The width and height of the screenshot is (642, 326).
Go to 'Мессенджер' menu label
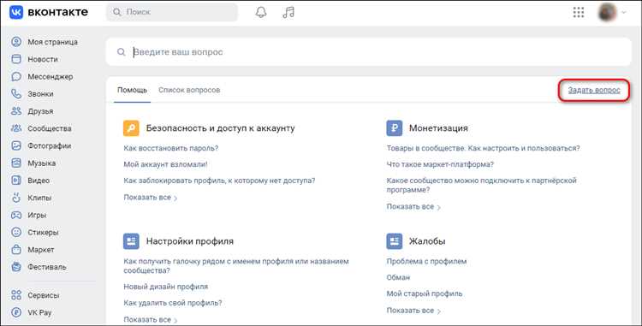tap(51, 76)
